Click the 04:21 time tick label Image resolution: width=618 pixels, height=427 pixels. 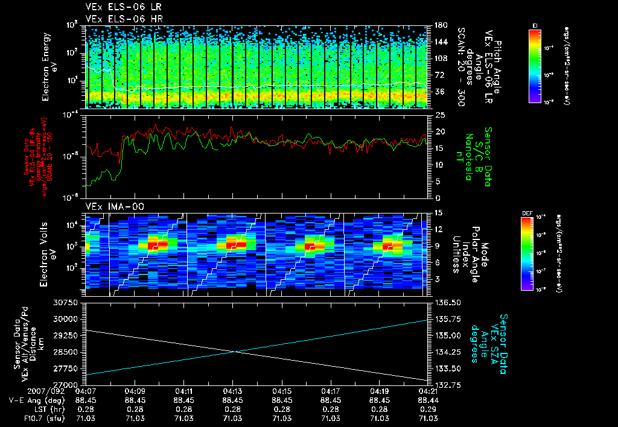click(428, 392)
